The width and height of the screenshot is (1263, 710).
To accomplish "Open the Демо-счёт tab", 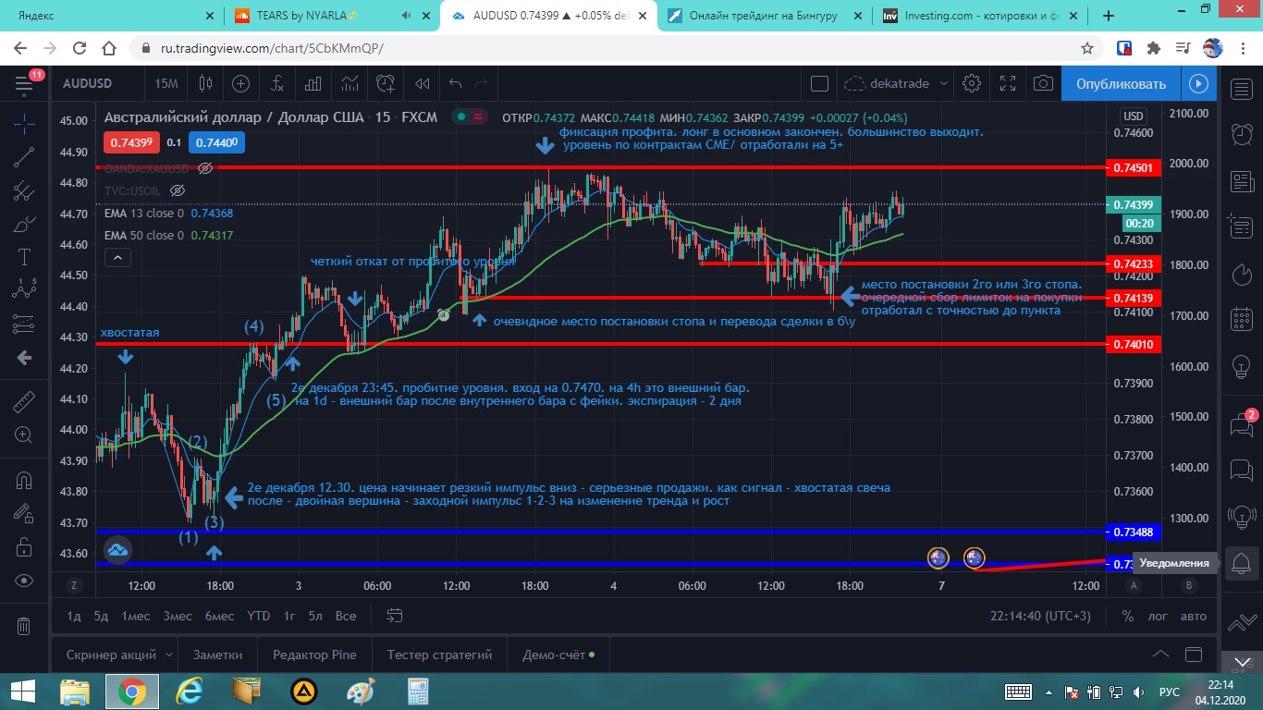I will point(558,655).
